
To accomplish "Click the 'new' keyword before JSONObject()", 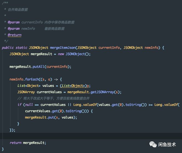I will coord(61,54).
